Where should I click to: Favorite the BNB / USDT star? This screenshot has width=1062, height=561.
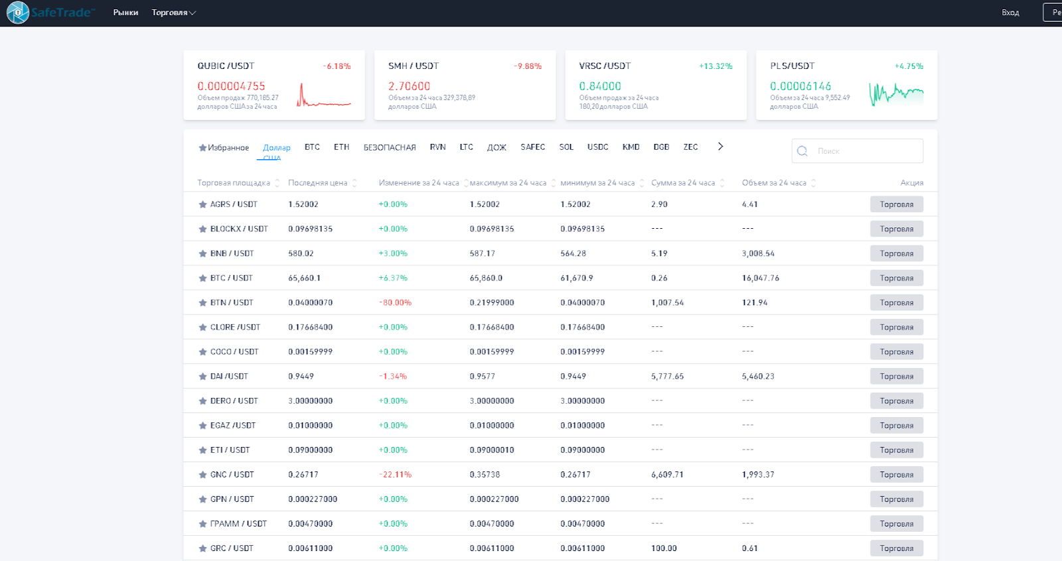point(202,253)
